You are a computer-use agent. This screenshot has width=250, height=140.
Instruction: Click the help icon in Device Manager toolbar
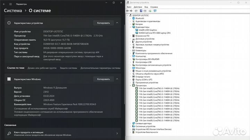point(141,11)
